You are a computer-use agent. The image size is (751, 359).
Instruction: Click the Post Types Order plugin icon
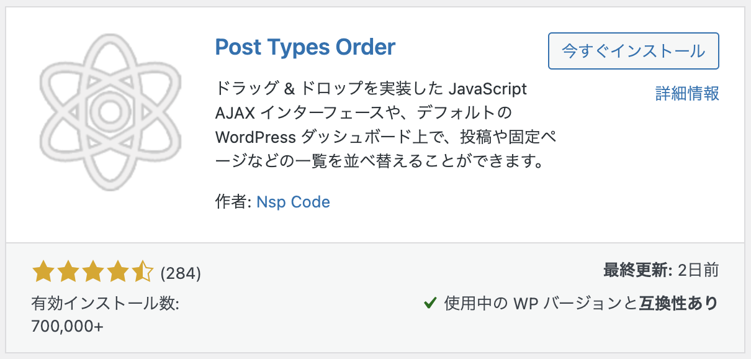click(110, 112)
